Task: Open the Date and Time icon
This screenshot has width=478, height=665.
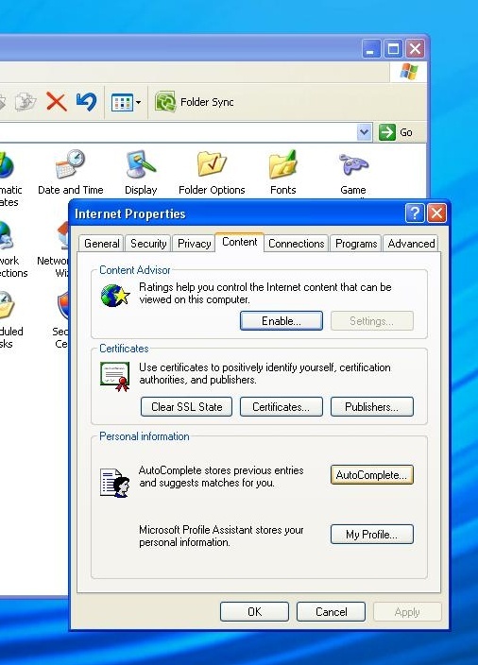Action: pos(71,172)
